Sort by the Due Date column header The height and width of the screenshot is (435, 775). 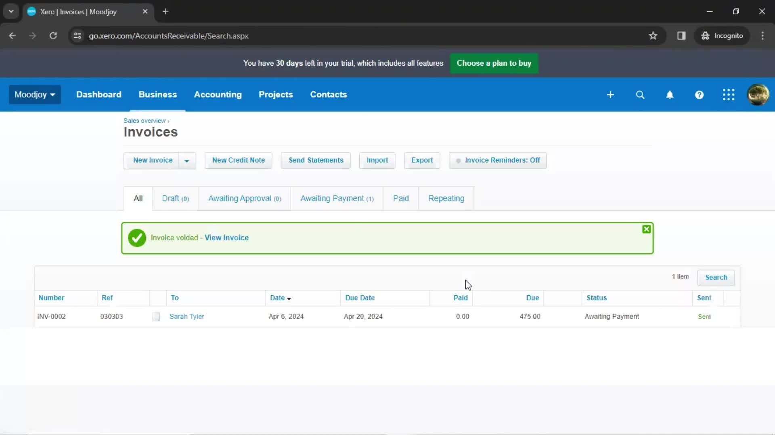[x=360, y=298]
